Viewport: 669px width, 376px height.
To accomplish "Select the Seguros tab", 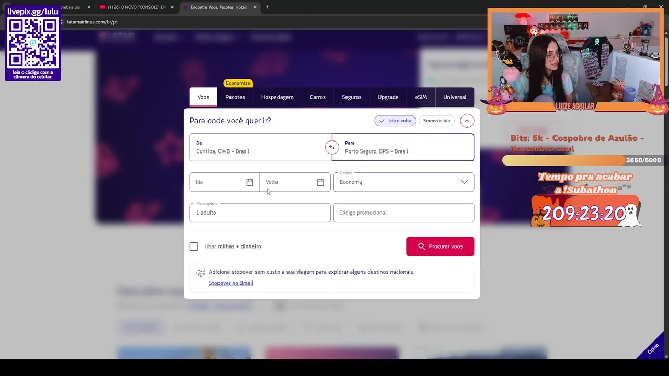I will tap(352, 97).
